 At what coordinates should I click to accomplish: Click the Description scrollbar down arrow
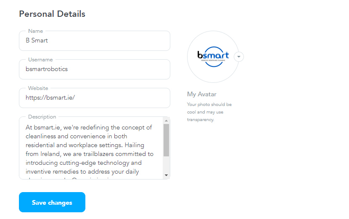166,175
